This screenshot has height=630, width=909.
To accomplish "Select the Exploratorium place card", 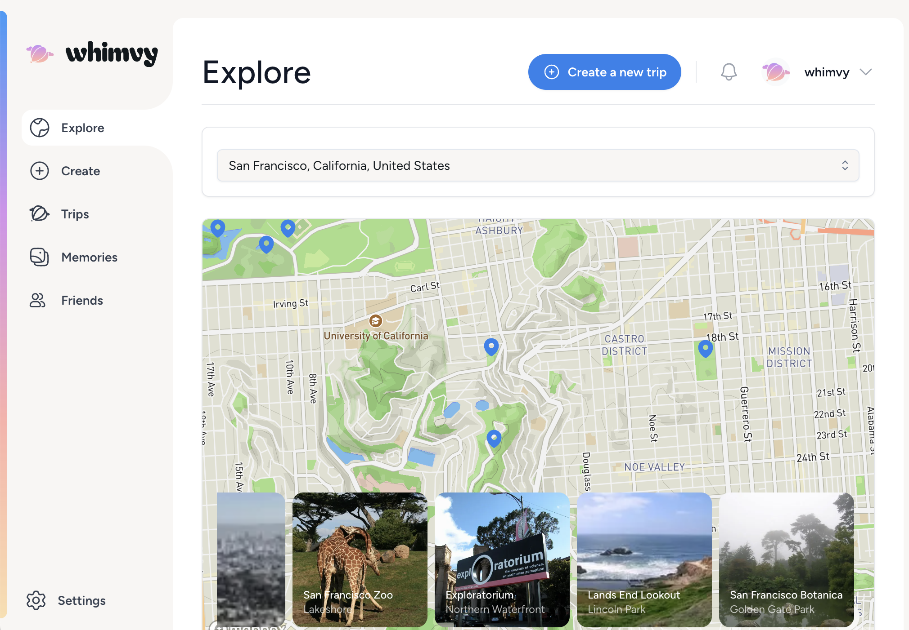I will pos(502,559).
